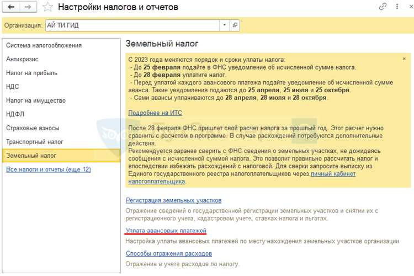Select the Земельный налог section

61,156
